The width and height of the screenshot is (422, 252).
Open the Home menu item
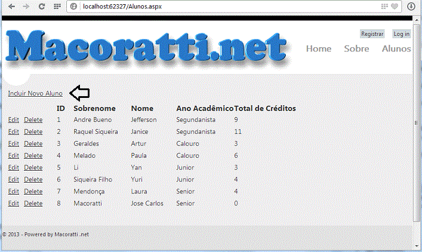[x=319, y=49]
